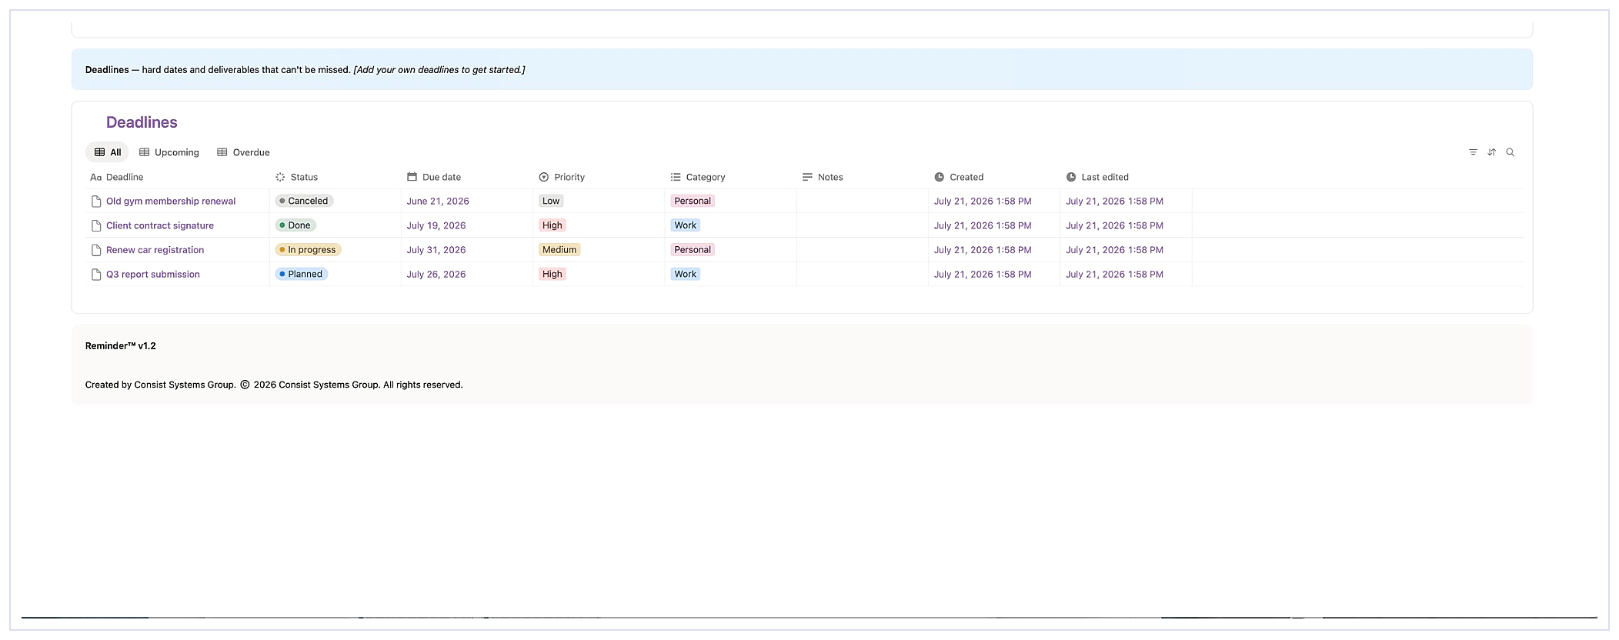Click page icon beside Client contract signature
Image resolution: width=1619 pixels, height=640 pixels.
[96, 225]
